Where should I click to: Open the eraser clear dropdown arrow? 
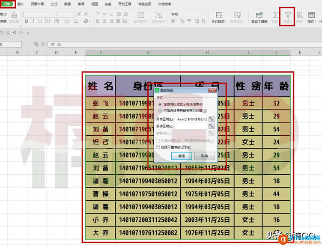(90, 21)
